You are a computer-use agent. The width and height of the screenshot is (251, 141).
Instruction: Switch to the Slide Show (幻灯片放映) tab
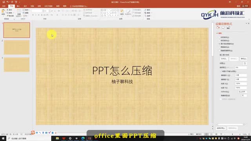pos(48,6)
